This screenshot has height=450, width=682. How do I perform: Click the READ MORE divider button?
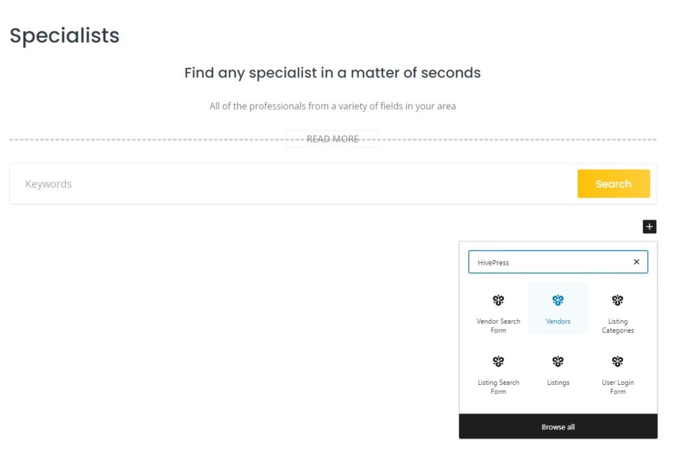point(332,138)
